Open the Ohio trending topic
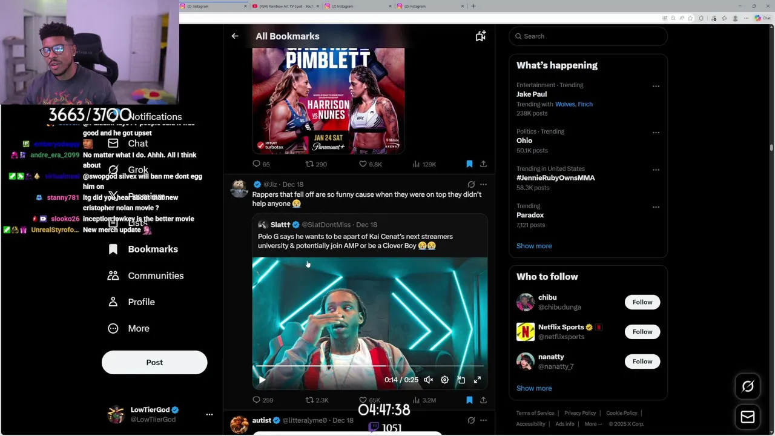This screenshot has width=775, height=436. point(524,140)
